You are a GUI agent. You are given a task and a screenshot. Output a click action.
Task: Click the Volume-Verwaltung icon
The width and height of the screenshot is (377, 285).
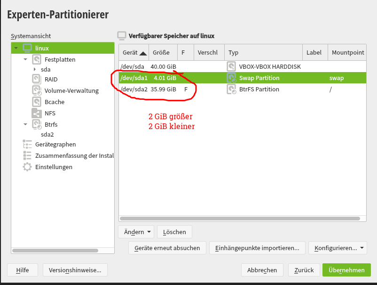pyautogui.click(x=37, y=90)
